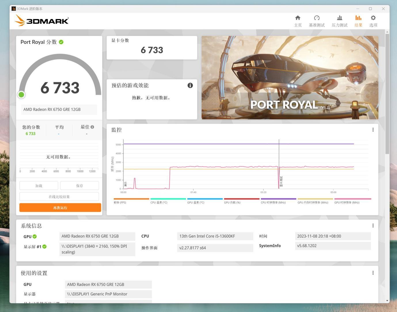Click the 在线比较结果 button
397x312 pixels.
tap(59, 197)
